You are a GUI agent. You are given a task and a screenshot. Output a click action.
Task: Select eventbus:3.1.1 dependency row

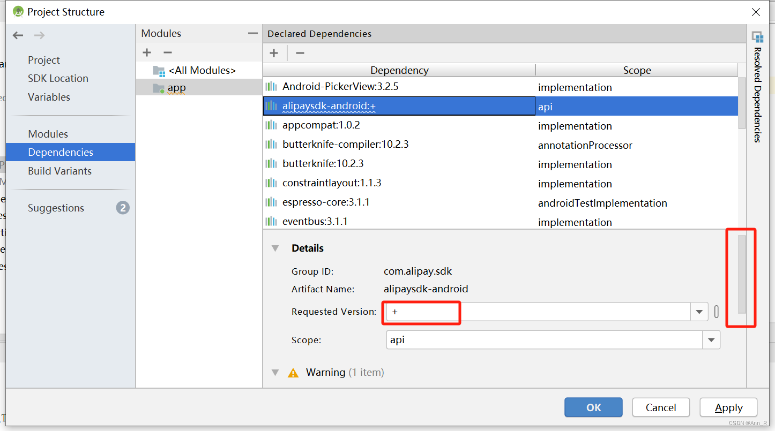point(501,221)
